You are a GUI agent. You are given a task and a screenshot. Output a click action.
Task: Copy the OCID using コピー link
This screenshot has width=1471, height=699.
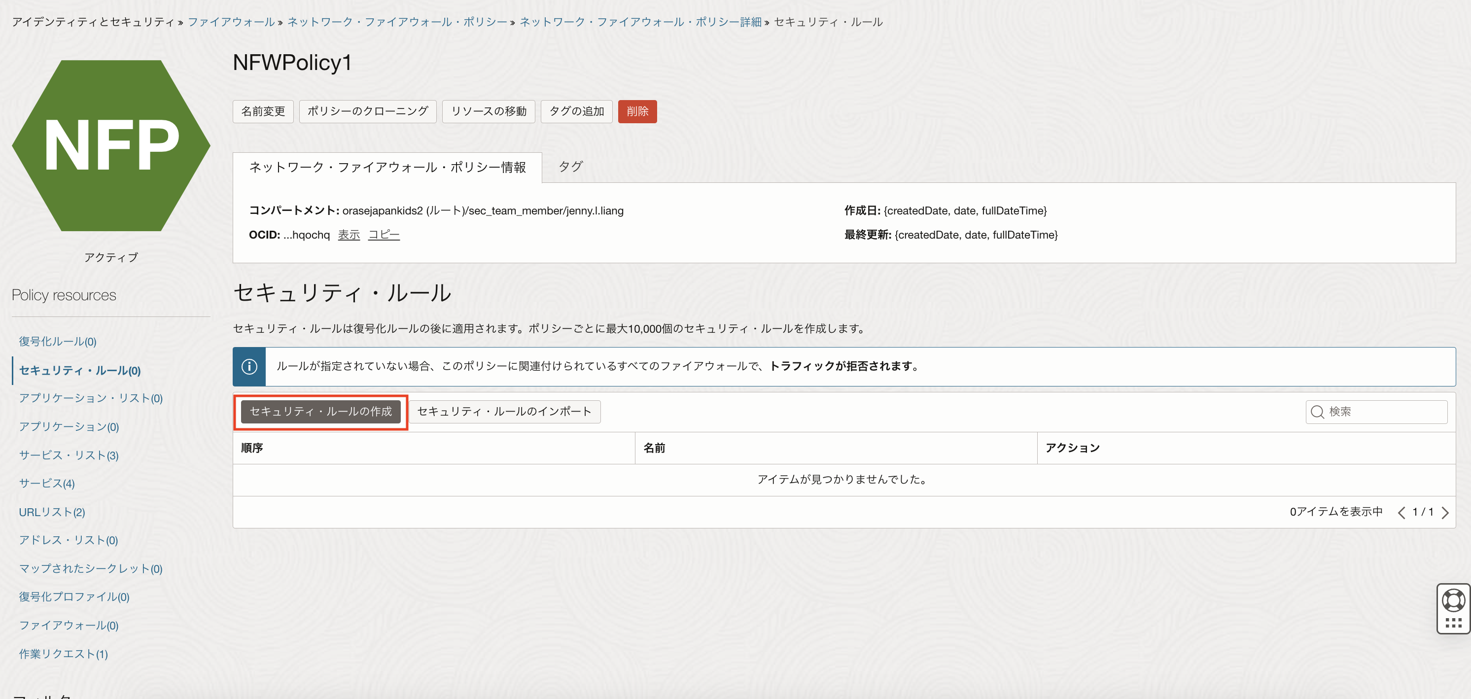(x=383, y=234)
